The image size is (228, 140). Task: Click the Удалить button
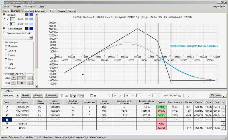[38, 96]
